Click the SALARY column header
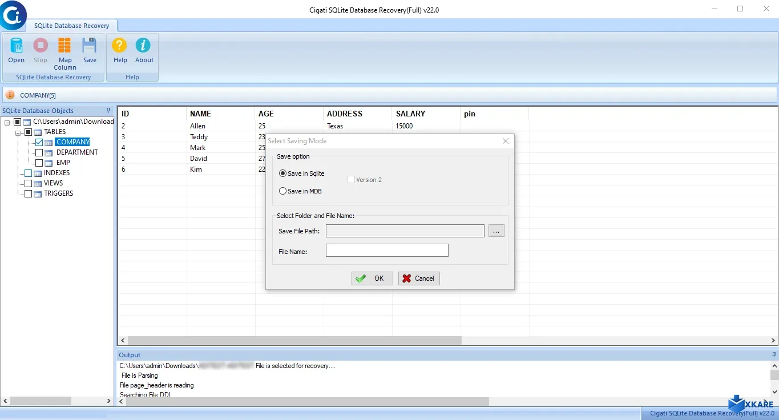This screenshot has height=420, width=779. (x=426, y=114)
